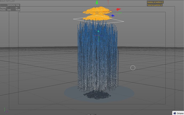
Task: Click the total points value 76249
Action: click(x=18, y=10)
